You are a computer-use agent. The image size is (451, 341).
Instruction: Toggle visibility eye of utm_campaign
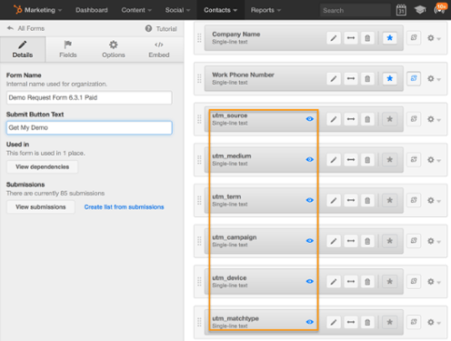(x=309, y=241)
